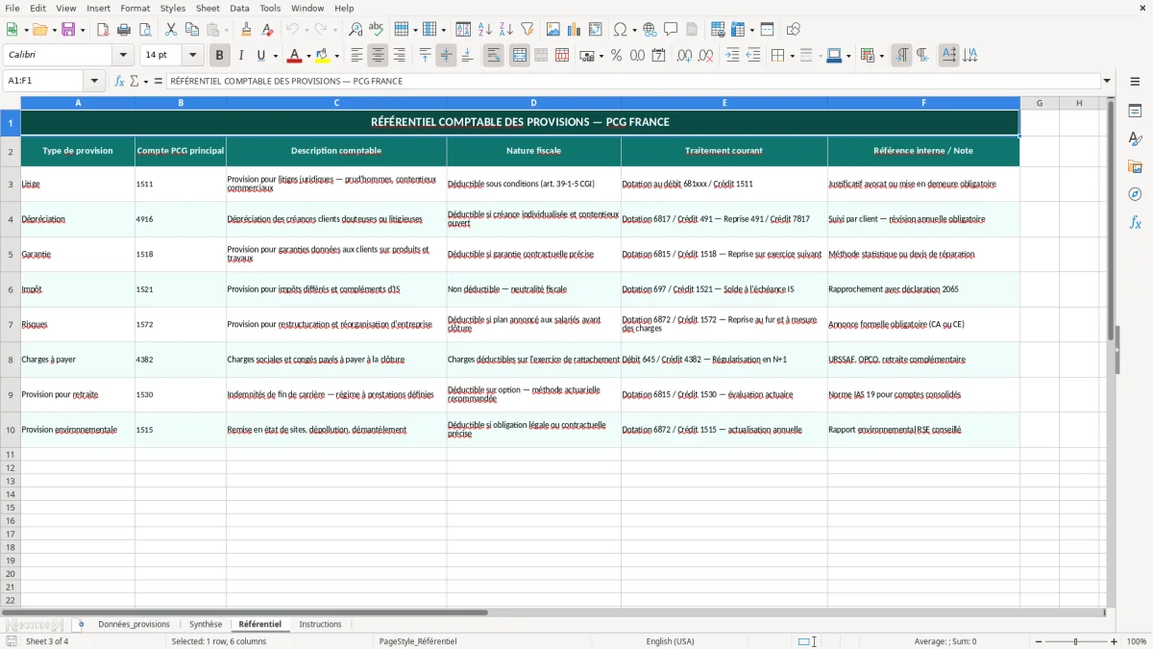Click the English (USA) language status
This screenshot has width=1153, height=649.
(x=670, y=641)
